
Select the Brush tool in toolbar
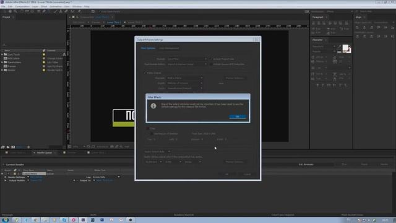coord(55,11)
